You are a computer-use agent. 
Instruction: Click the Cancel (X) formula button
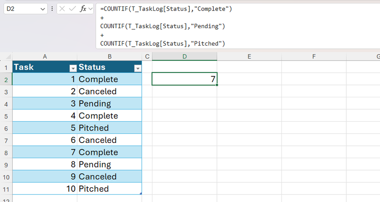coord(63,9)
